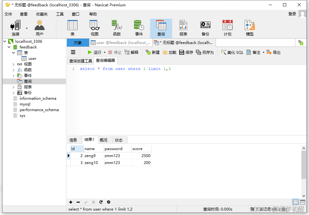Expand the 视图 tree node
309x215 pixels.
(x=14, y=64)
